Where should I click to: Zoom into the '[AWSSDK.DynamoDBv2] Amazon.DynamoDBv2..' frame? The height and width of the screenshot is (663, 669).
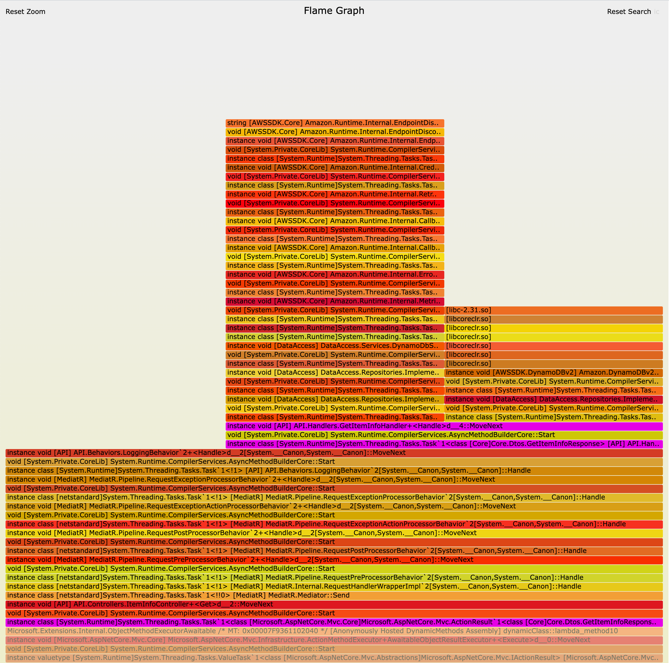click(554, 373)
